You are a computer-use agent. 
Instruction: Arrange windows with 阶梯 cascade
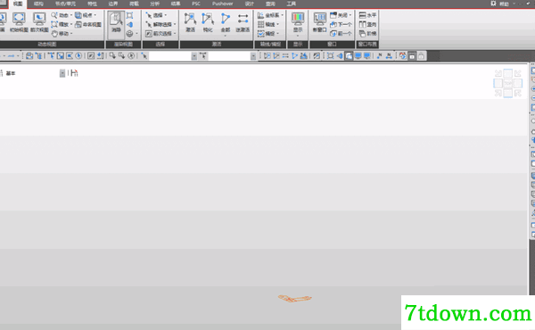click(367, 33)
